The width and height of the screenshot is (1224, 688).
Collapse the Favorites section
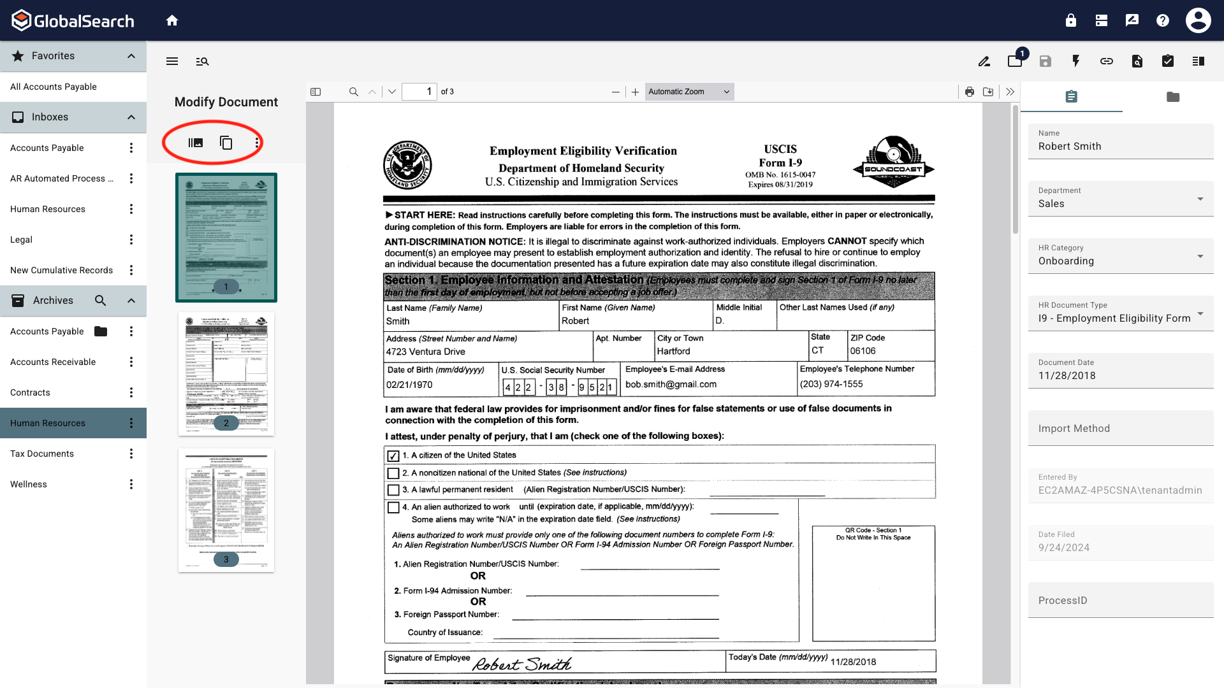[x=131, y=56]
